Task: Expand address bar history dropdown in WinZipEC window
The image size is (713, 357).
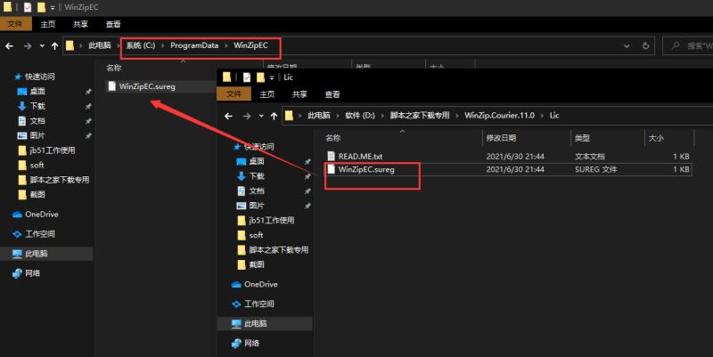Action: pyautogui.click(x=627, y=46)
